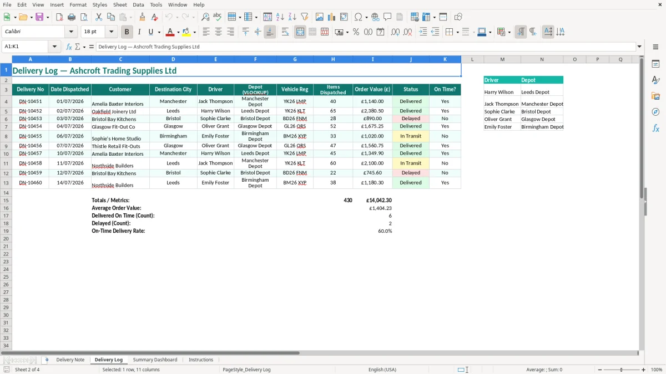The image size is (666, 374).
Task: Open the Special Character dropdown arrow
Action: (x=366, y=17)
